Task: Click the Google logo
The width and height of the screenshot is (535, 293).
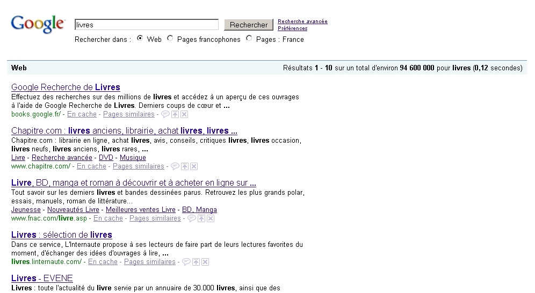Action: [x=38, y=25]
